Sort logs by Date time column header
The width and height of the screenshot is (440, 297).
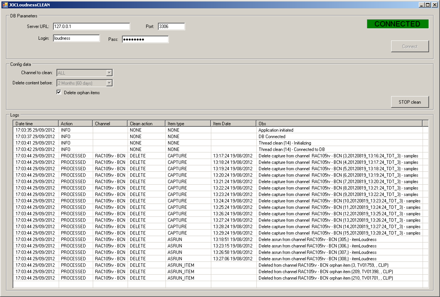[36, 124]
